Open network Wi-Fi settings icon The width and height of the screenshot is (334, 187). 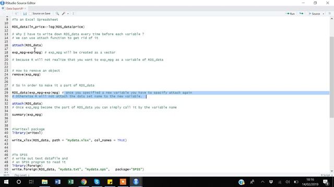coord(280,182)
